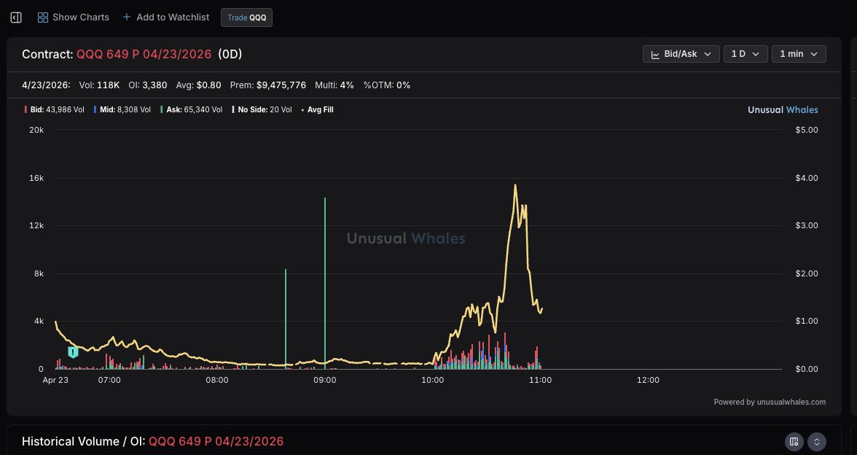The width and height of the screenshot is (857, 455).
Task: Click contract title QQQ 649 P 04/23/2026
Action: 144,54
